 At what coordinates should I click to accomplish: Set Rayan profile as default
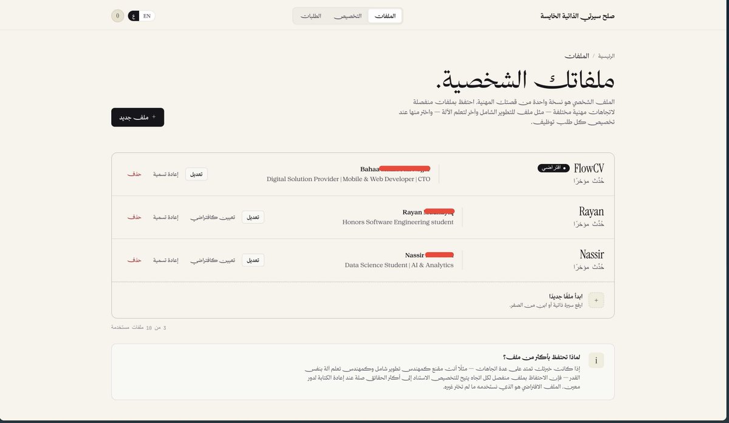212,217
